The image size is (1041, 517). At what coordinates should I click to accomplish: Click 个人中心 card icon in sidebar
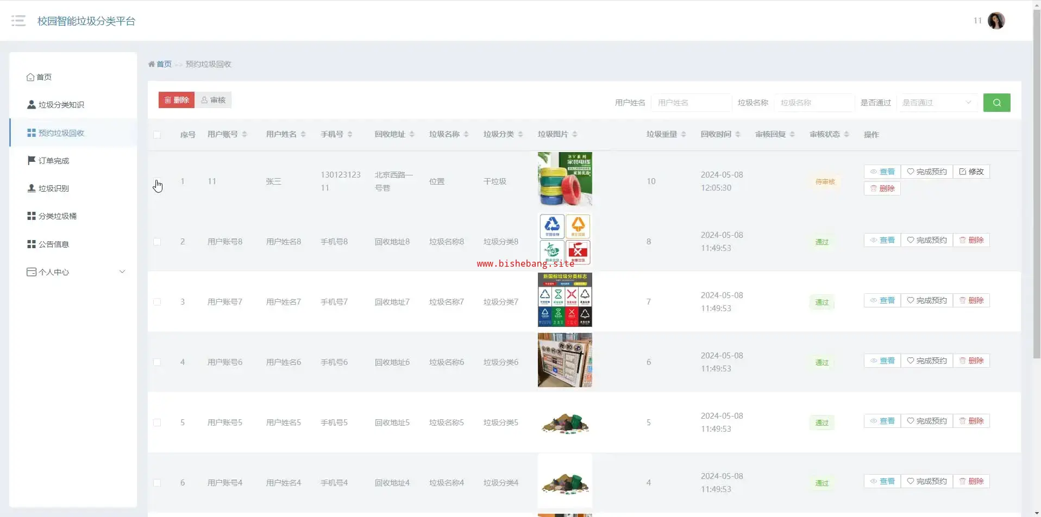pos(32,272)
